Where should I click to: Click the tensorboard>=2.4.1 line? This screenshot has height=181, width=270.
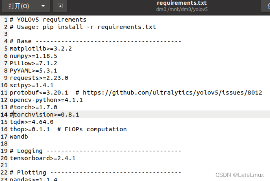(43, 158)
